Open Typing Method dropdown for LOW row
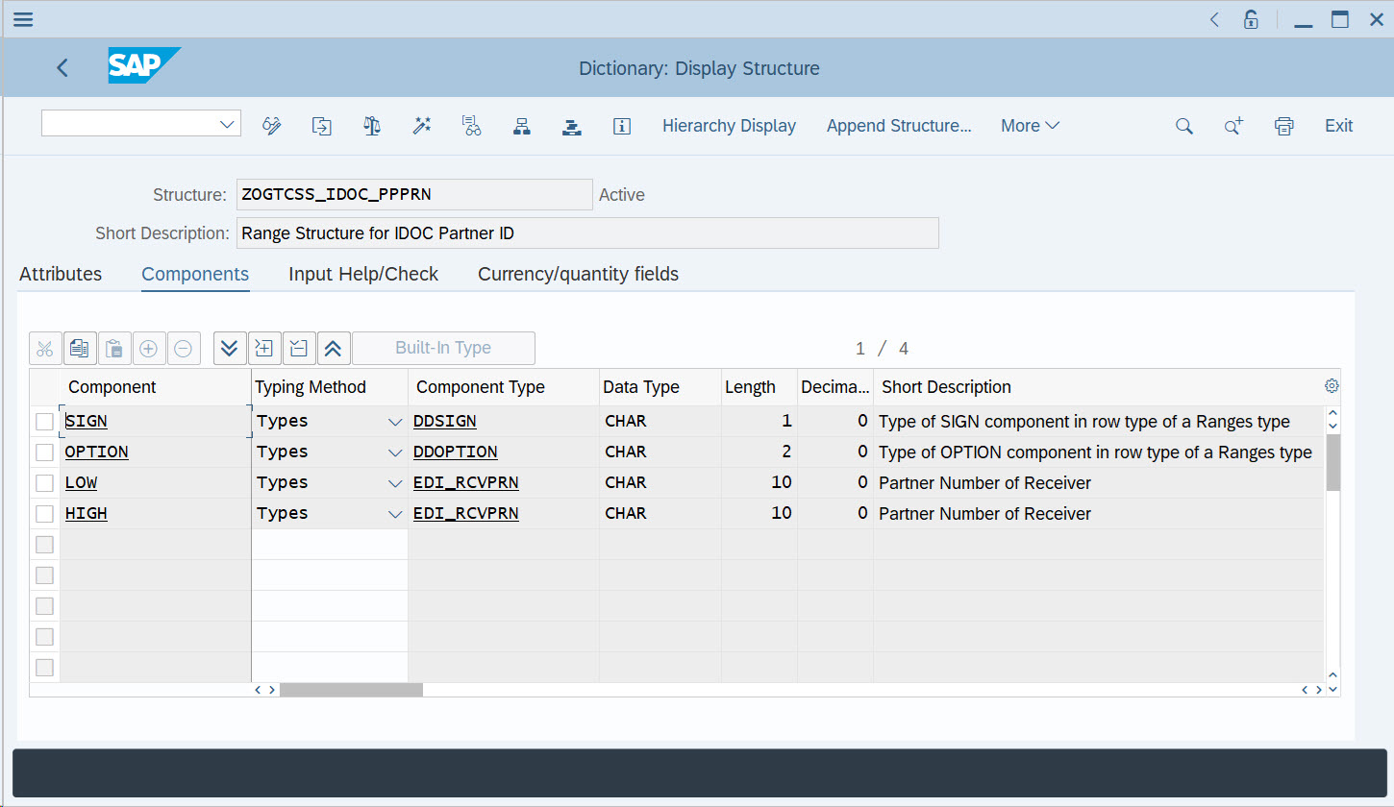 pos(394,483)
